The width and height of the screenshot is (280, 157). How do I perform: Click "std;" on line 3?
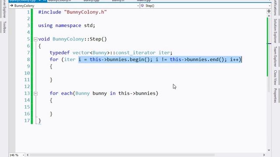point(89,26)
